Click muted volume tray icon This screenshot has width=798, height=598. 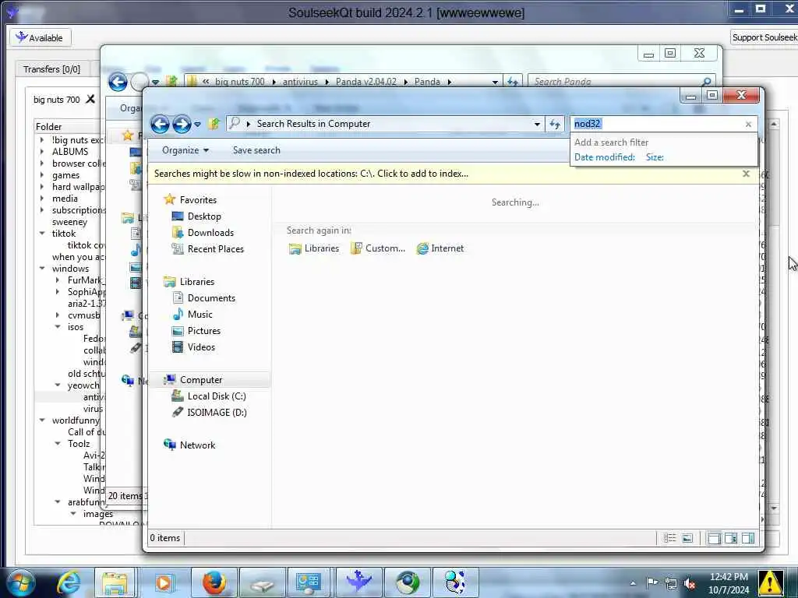pyautogui.click(x=690, y=583)
